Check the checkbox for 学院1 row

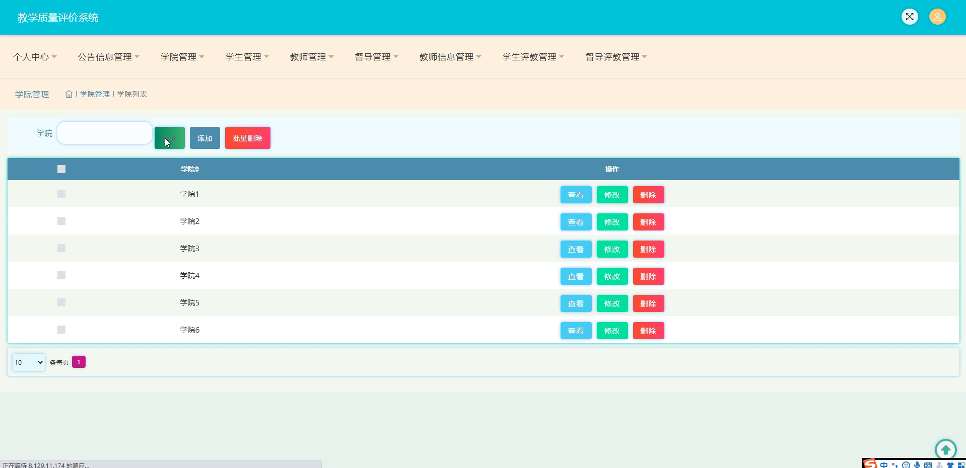pyautogui.click(x=61, y=194)
